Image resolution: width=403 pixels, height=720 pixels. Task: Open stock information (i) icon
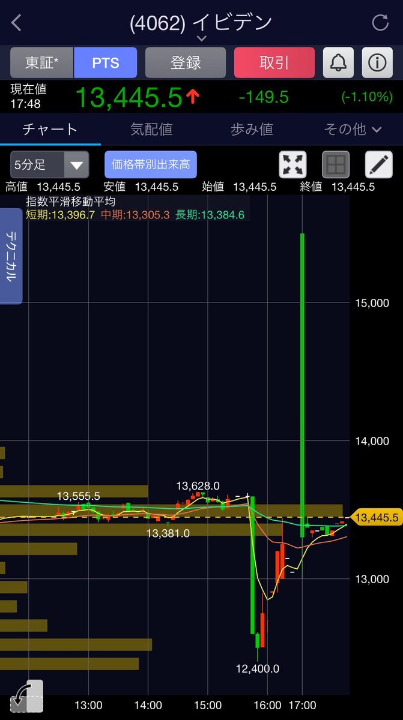coord(377,62)
